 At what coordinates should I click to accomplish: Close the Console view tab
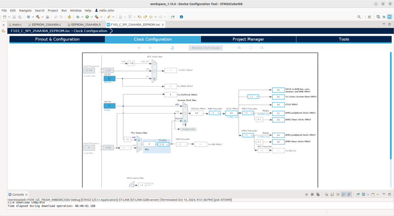point(27,195)
